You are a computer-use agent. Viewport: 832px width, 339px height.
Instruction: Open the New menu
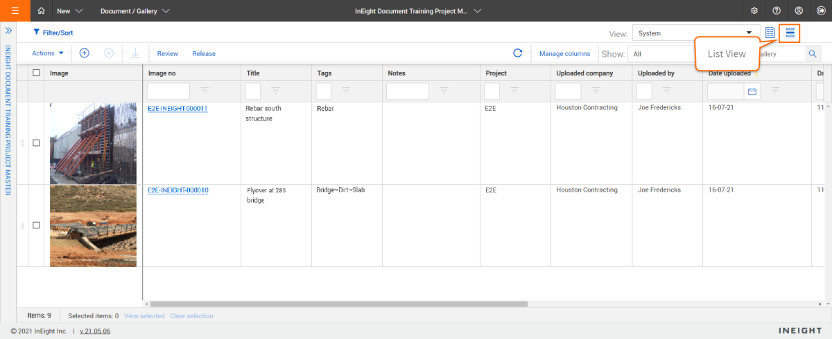pyautogui.click(x=70, y=11)
